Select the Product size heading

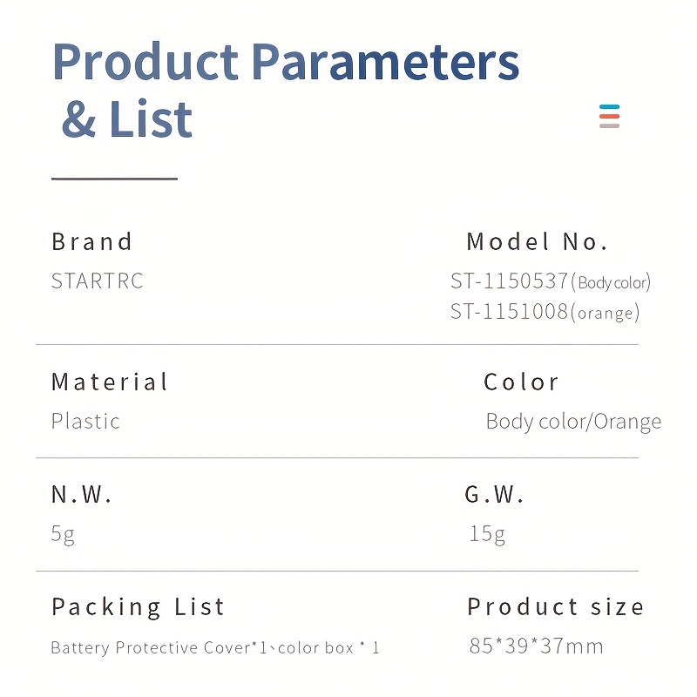pos(556,606)
